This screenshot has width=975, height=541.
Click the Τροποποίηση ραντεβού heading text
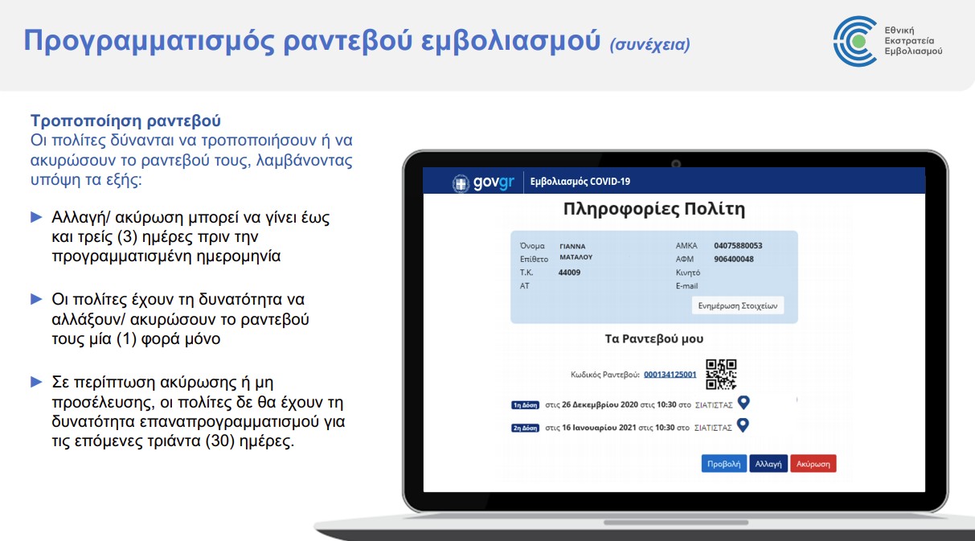click(x=125, y=121)
